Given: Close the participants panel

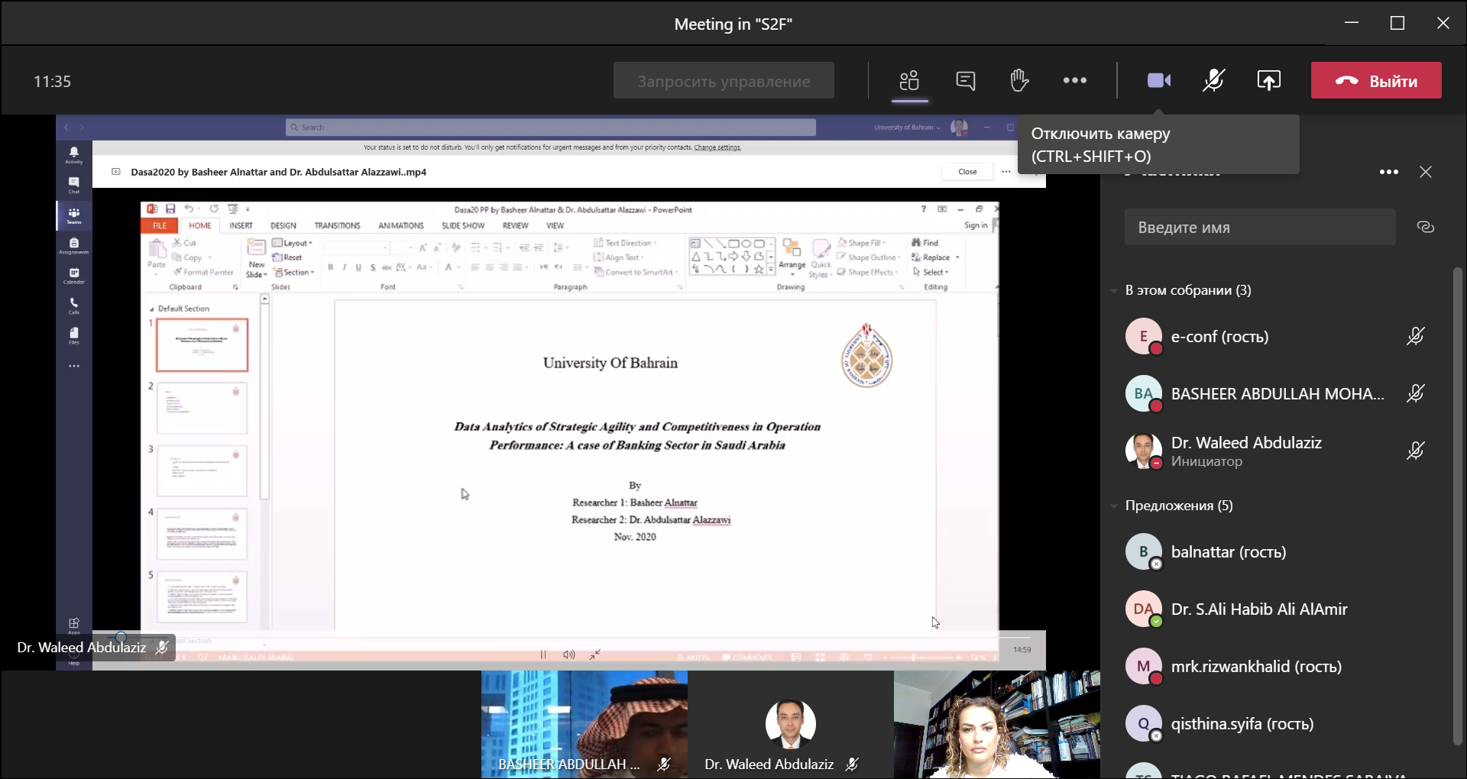Looking at the screenshot, I should click(x=1426, y=172).
